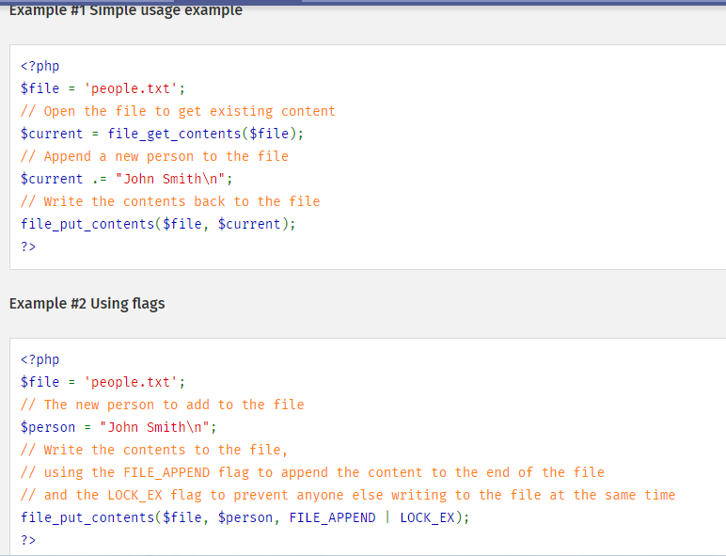Click the line '$current .= "John Smith\n";'
Screen dimensions: 726x556
[126, 179]
